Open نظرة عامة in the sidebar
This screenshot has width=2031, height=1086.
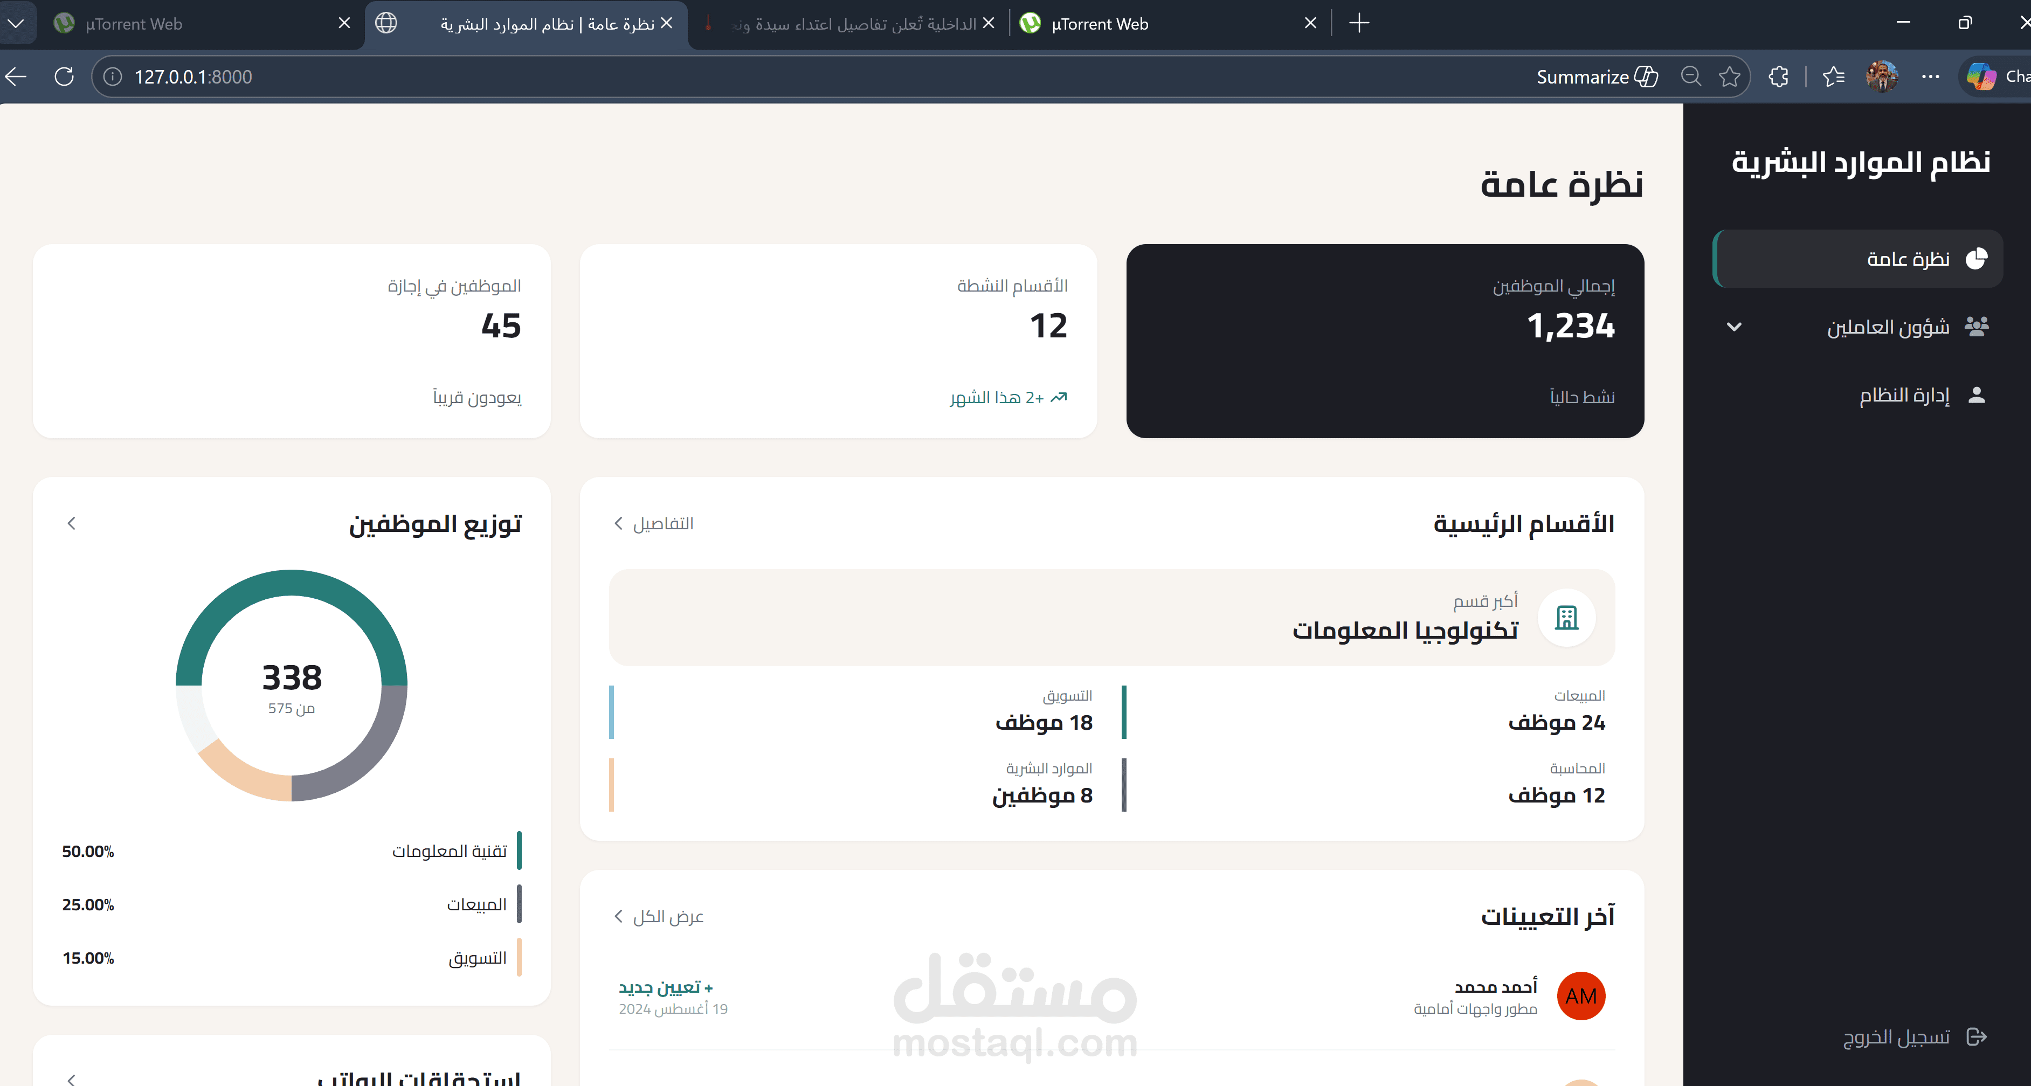tap(1857, 259)
